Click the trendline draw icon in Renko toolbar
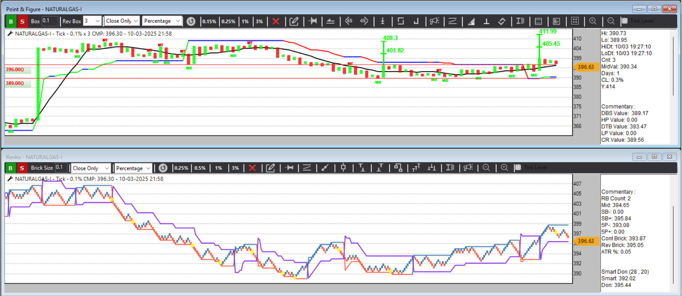Viewport: 682px width, 296px height. [x=325, y=168]
